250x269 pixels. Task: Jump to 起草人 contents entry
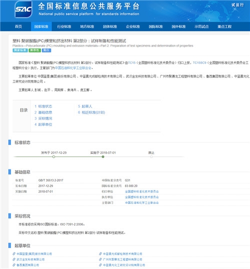point(85,106)
